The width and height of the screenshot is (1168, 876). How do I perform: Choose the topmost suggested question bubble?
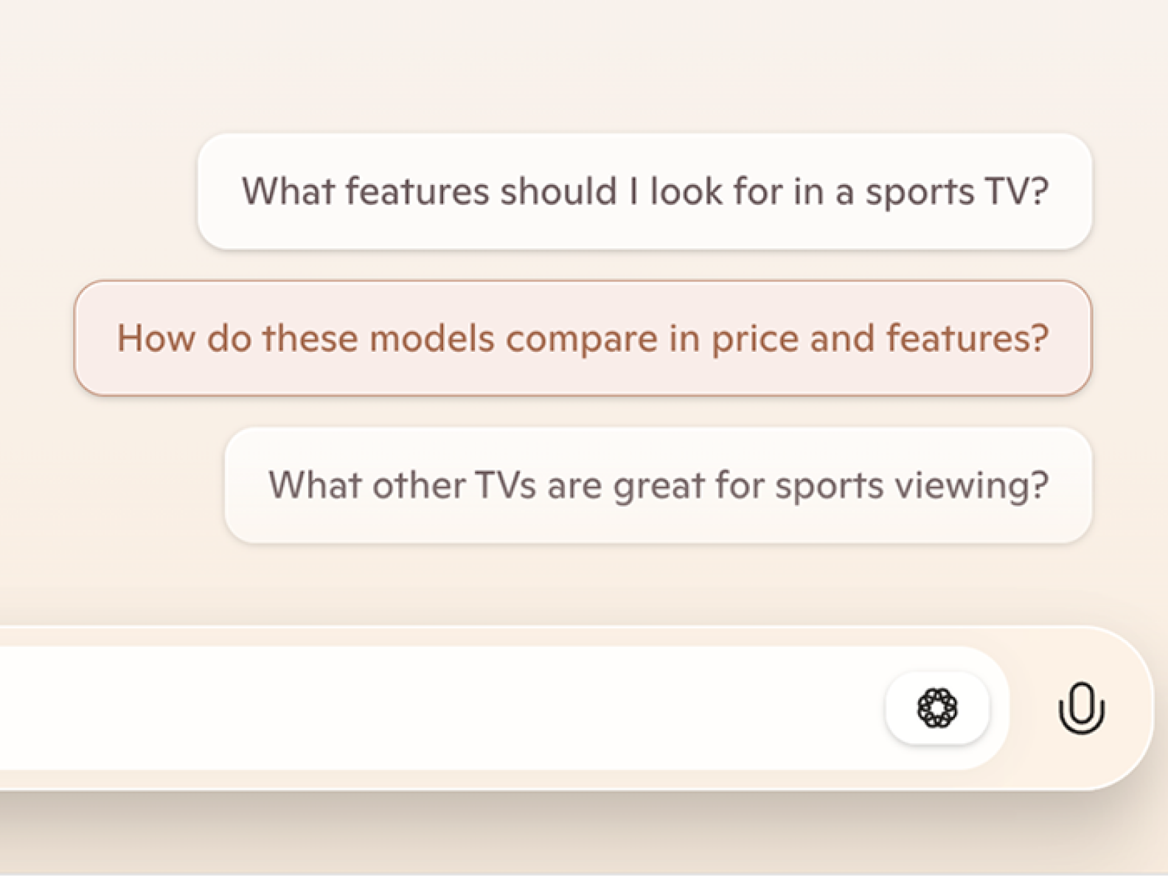pos(644,192)
